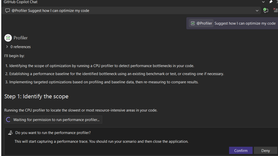Image resolution: width=278 pixels, height=156 pixels.
Task: Click the 'Step 1: Identify the scope' heading
Action: pos(36,96)
